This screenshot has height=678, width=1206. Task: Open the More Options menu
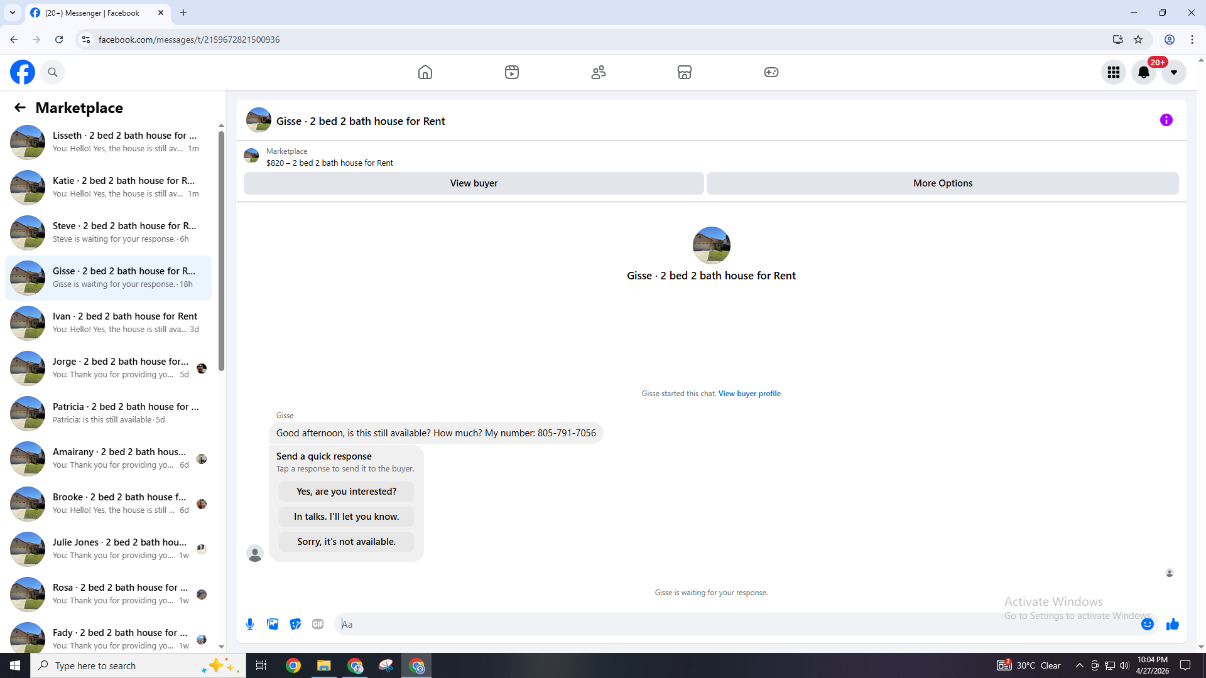pos(942,183)
